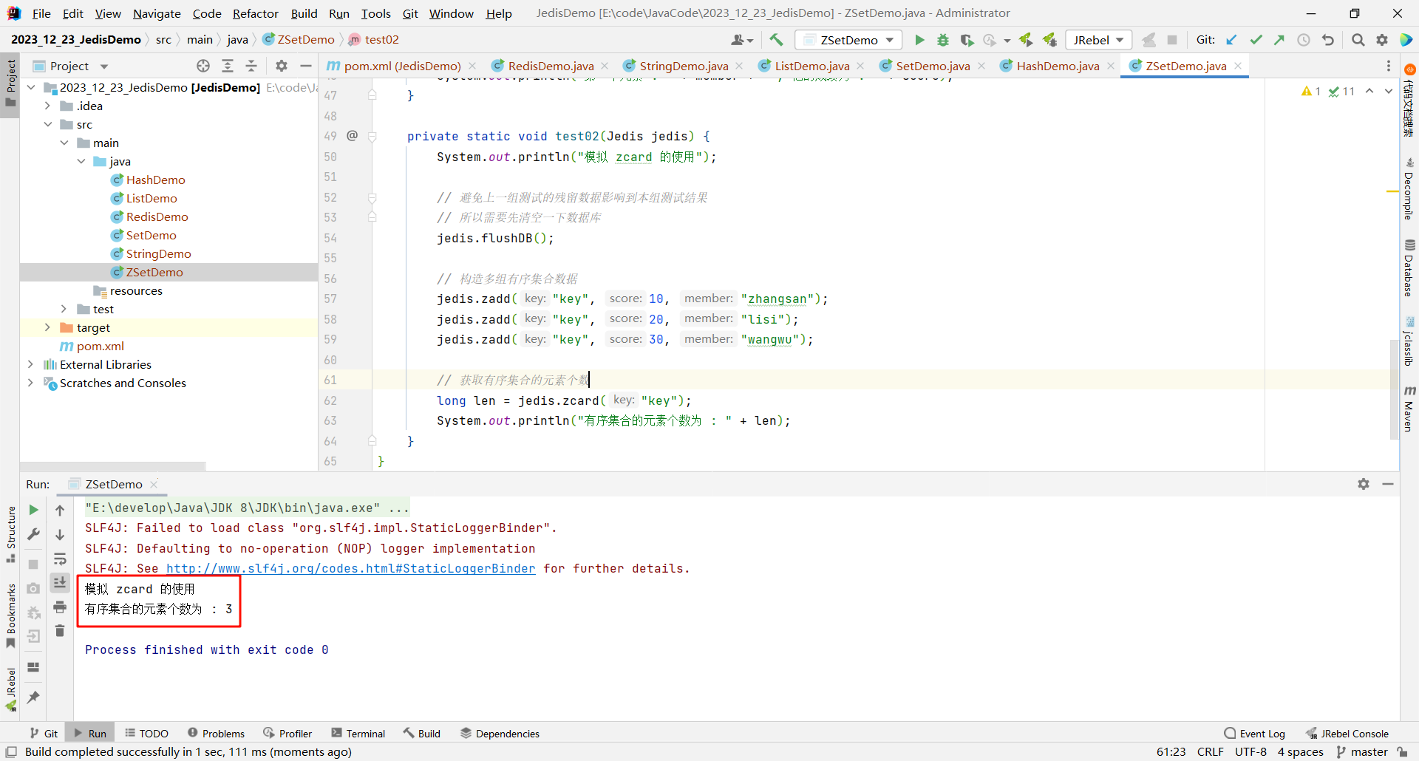Image resolution: width=1419 pixels, height=761 pixels.
Task: Open the Problems tool window
Action: 216,733
